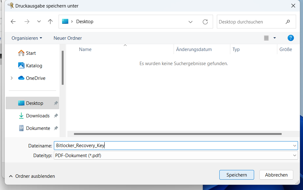The height and width of the screenshot is (190, 303).
Task: Click Desktop breadcrumb in the address bar
Action: pyautogui.click(x=85, y=22)
